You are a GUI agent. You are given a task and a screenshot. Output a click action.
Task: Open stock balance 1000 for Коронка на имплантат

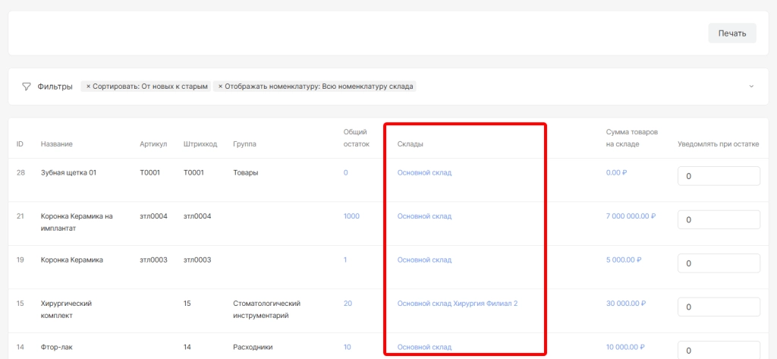pos(351,216)
